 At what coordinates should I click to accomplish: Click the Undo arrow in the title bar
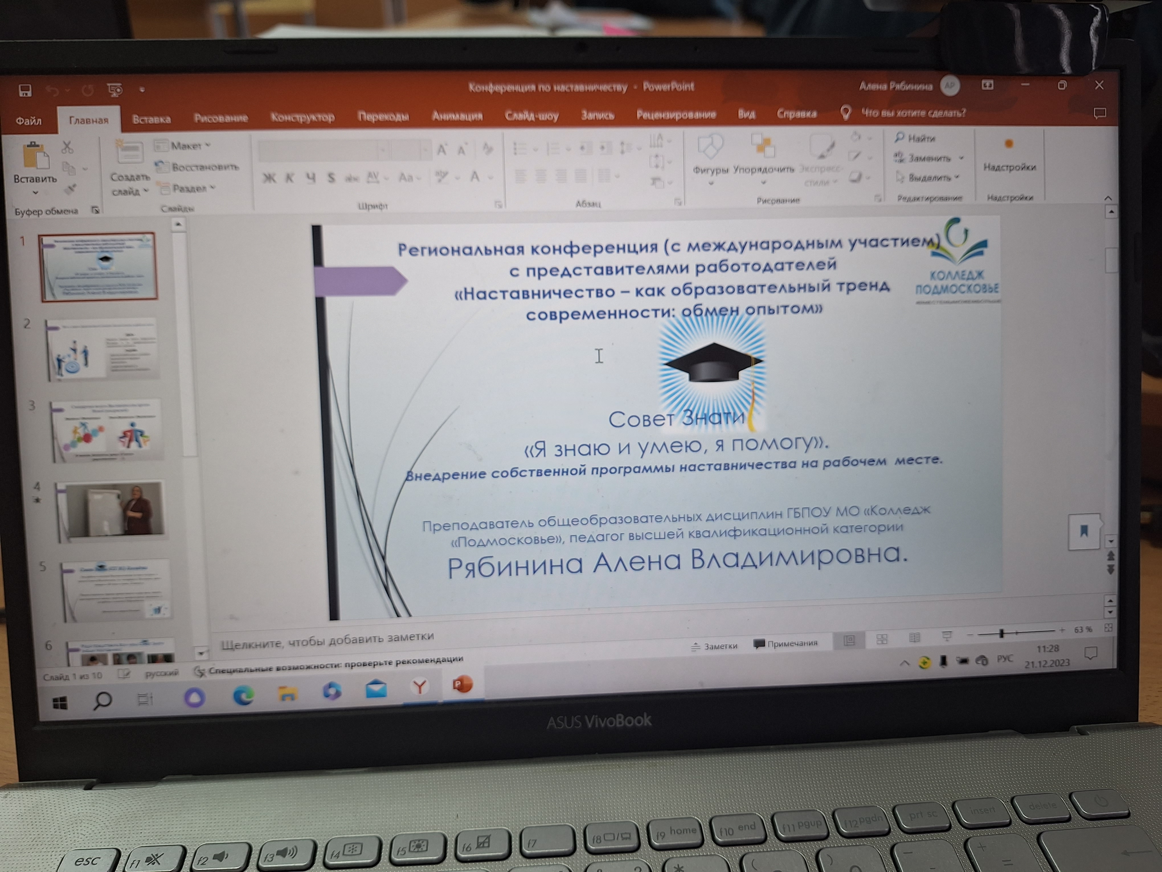click(52, 90)
